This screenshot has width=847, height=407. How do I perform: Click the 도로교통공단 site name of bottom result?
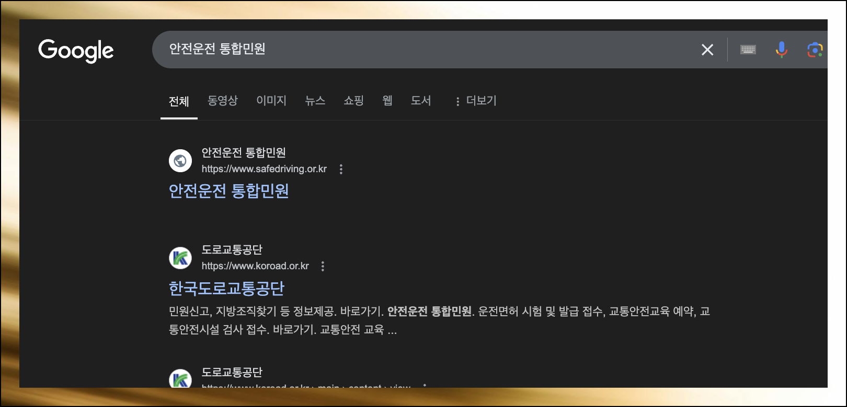[232, 372]
